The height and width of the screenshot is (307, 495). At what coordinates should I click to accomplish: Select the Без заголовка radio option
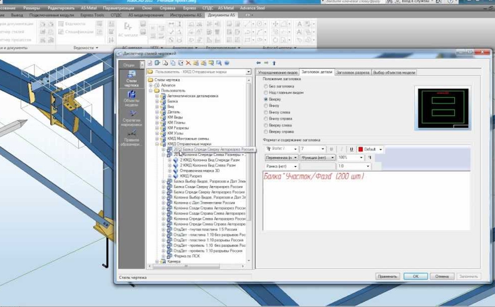(x=266, y=86)
